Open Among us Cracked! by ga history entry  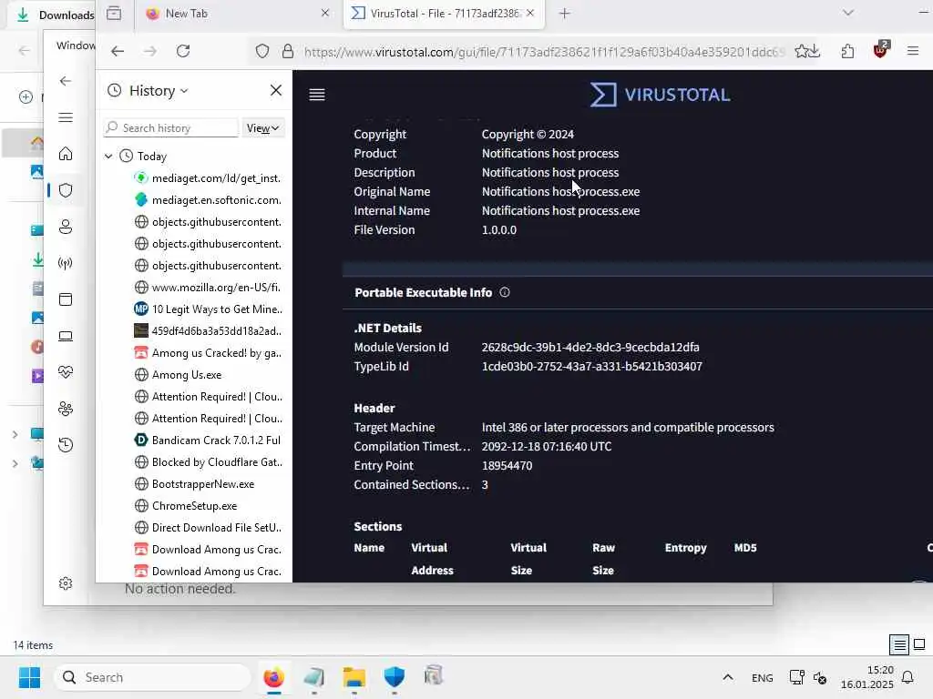[209, 353]
